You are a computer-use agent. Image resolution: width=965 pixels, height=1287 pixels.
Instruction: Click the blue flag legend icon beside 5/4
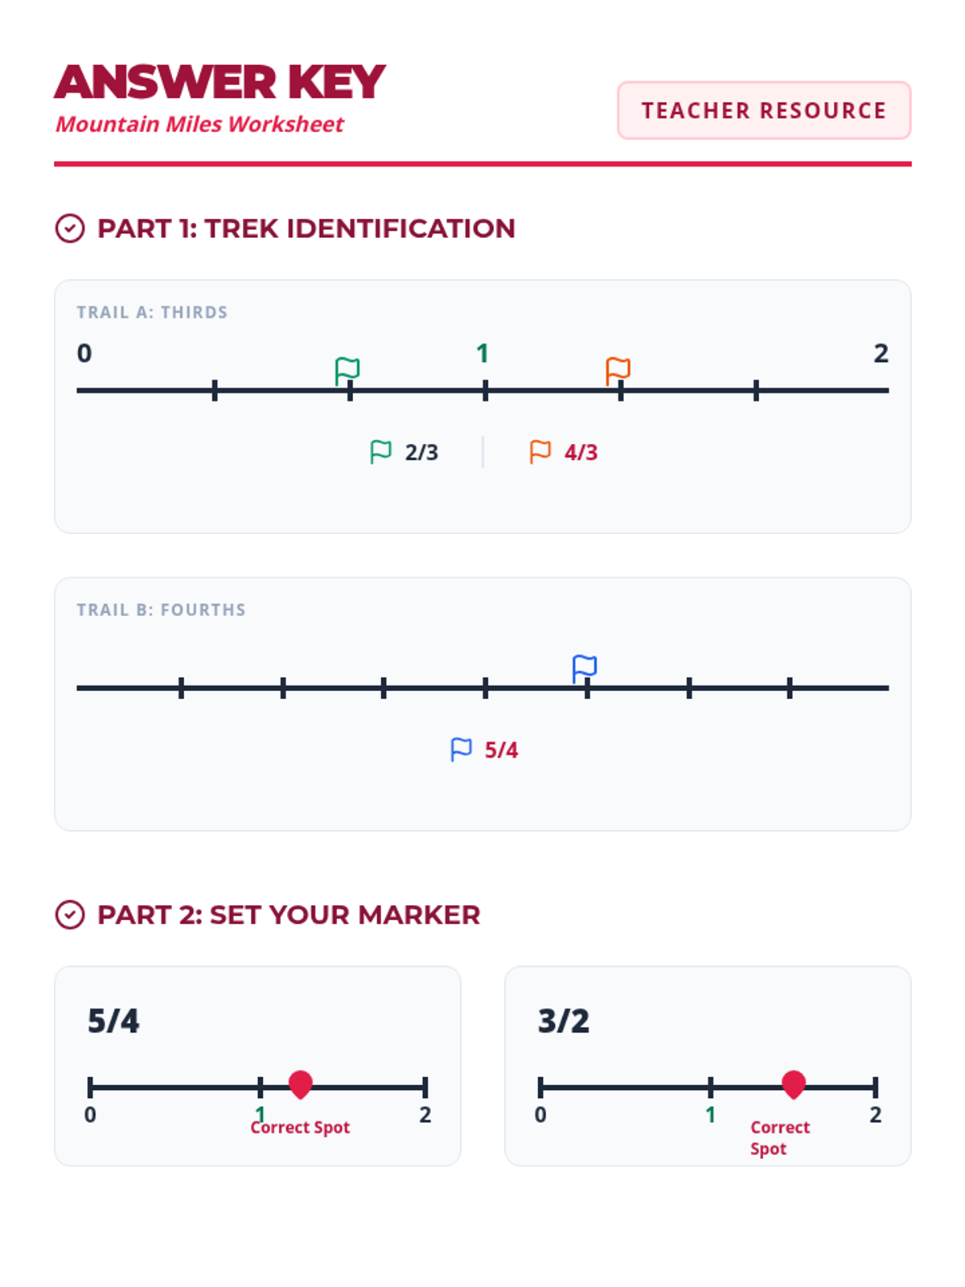point(461,750)
